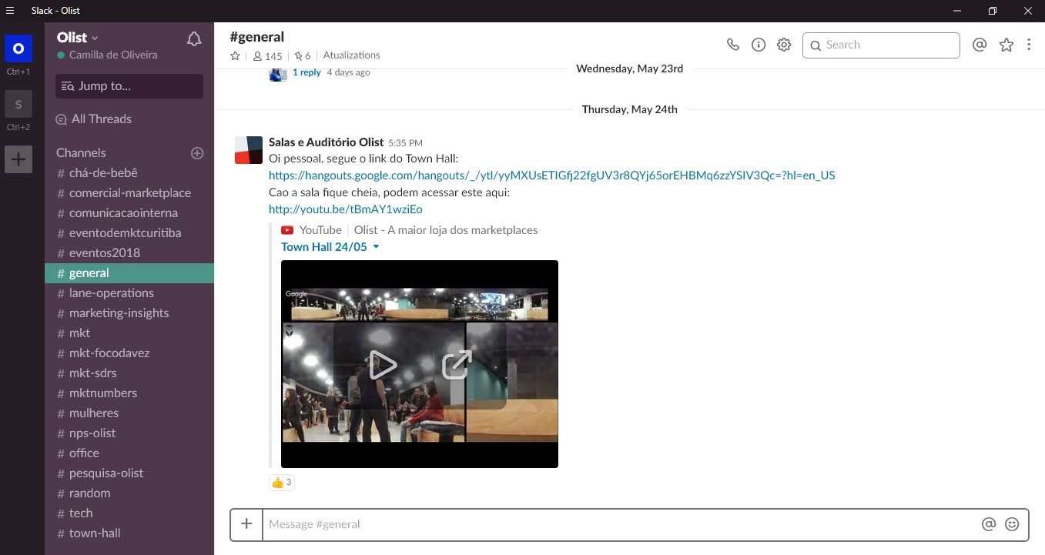Screen dimensions: 1045x555
Task: Select the general channel
Action: (129, 273)
